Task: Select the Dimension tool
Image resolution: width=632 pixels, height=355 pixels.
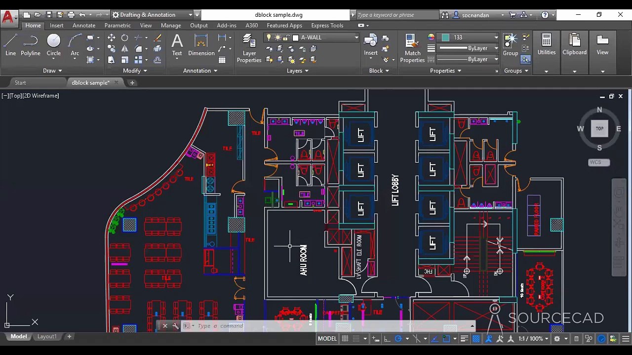Action: tap(201, 45)
